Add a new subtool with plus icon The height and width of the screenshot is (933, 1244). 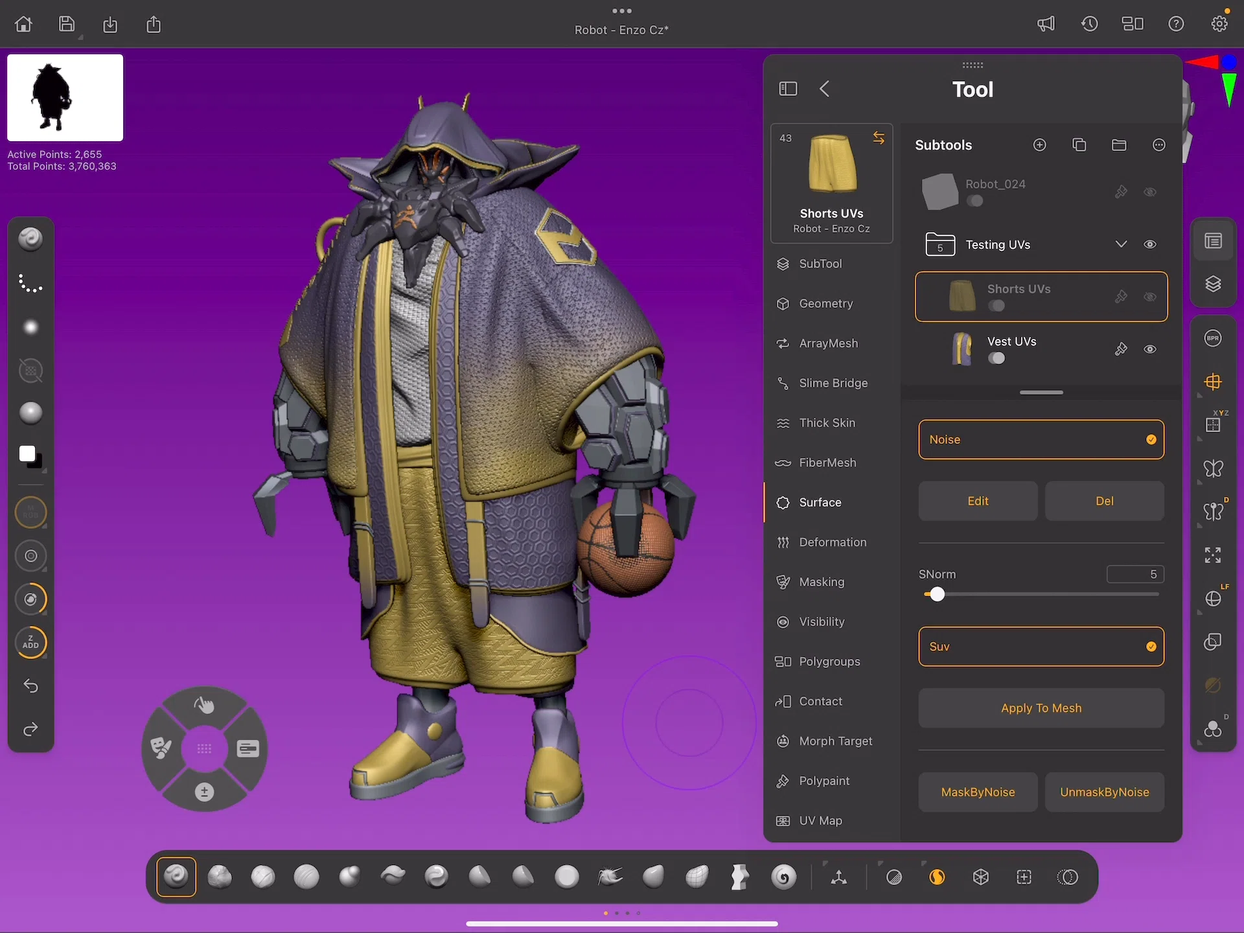1039,145
